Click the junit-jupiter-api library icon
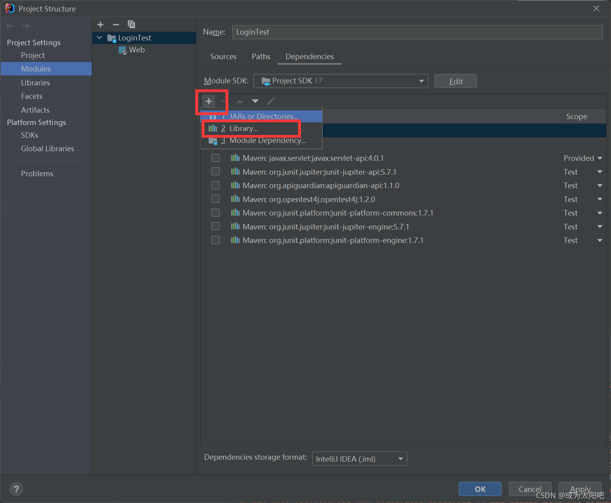Image resolution: width=611 pixels, height=503 pixels. (235, 172)
